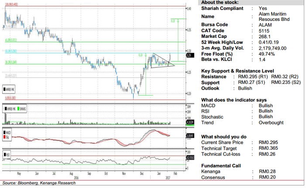This screenshot has width=306, height=188.
Task: Click the Beta vs. KLCI value '1.4'
Action: pos(262,60)
